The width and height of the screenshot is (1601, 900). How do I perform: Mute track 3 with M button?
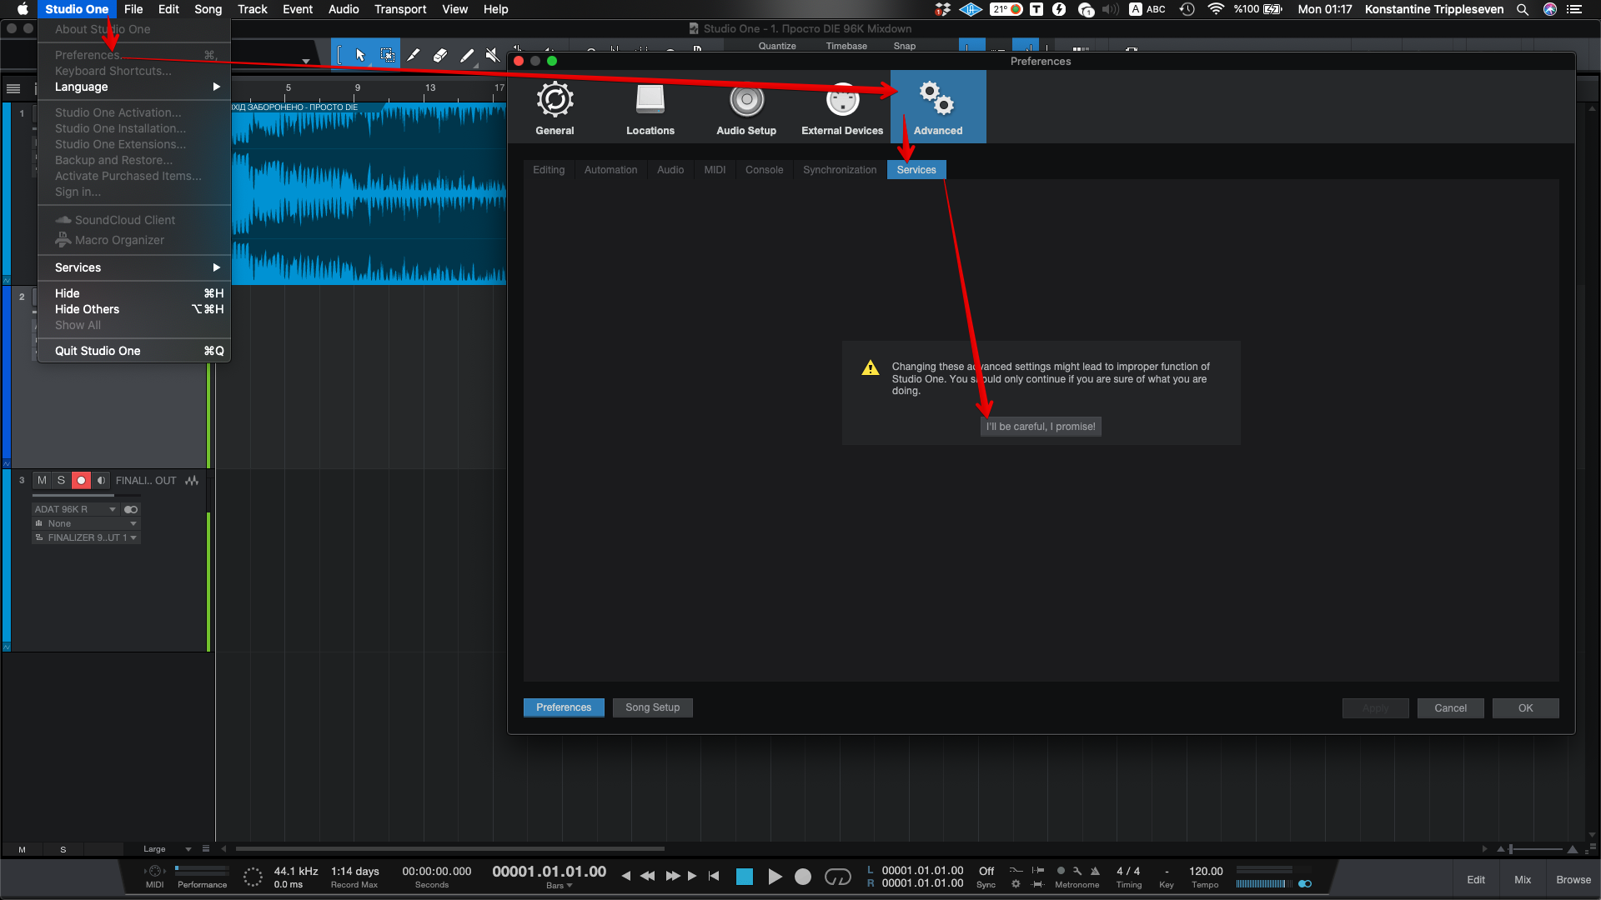tap(42, 481)
